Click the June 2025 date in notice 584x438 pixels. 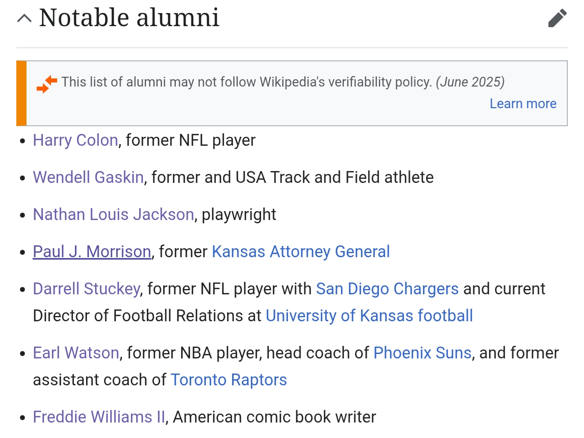(470, 82)
